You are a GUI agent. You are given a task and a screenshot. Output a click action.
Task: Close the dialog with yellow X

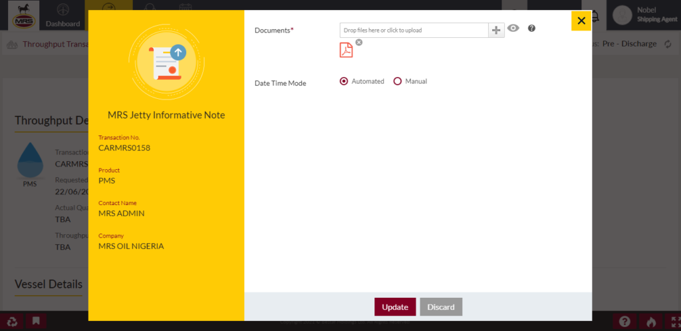tap(581, 21)
